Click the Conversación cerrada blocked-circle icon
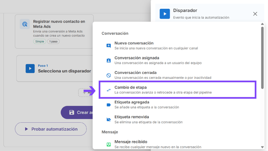Screen dimensions: 268x151 click(x=108, y=75)
